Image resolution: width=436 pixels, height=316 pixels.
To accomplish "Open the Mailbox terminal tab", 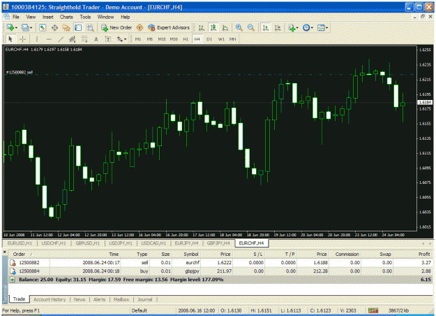I will click(121, 299).
